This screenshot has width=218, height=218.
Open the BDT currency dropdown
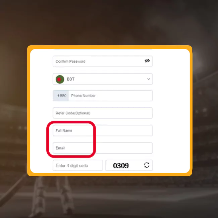[103, 79]
